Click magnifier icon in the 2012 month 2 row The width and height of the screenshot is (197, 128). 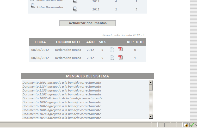[x=75, y=9]
